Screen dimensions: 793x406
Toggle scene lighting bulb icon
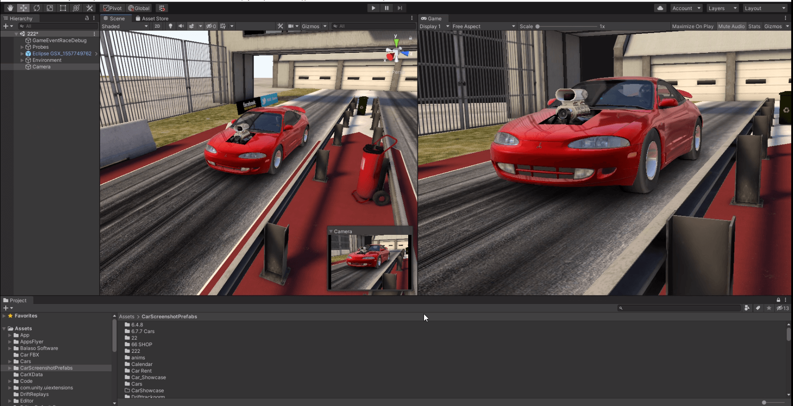coord(171,26)
